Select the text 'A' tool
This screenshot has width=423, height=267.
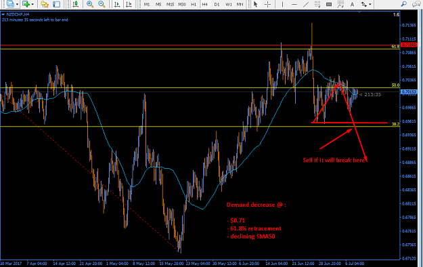click(352, 4)
